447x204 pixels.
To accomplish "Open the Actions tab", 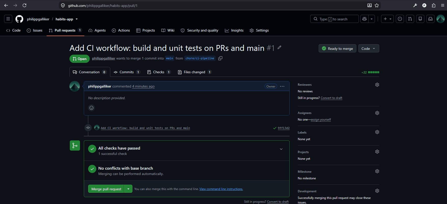I will click(121, 30).
